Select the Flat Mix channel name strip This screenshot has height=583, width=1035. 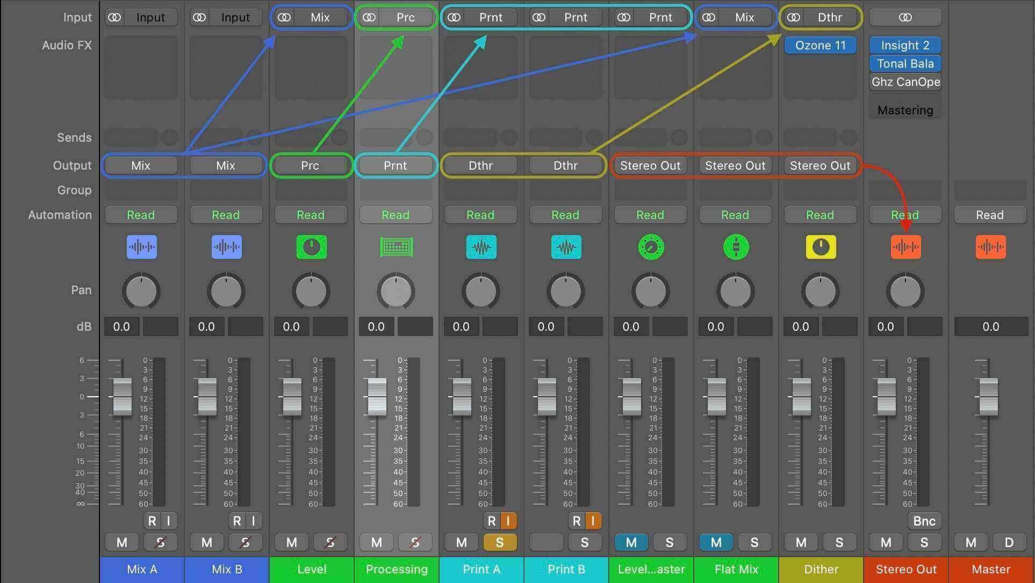[x=736, y=570]
